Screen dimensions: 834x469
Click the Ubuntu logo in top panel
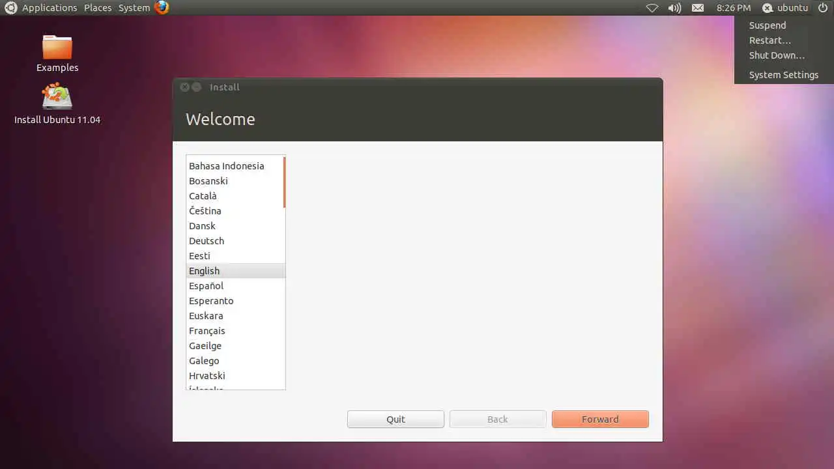click(10, 8)
